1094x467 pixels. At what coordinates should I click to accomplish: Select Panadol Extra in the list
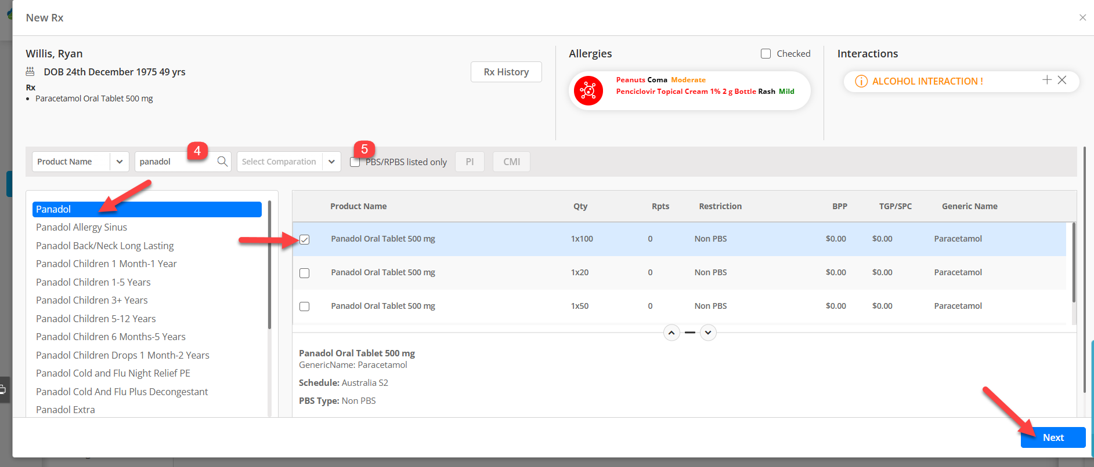click(x=66, y=410)
